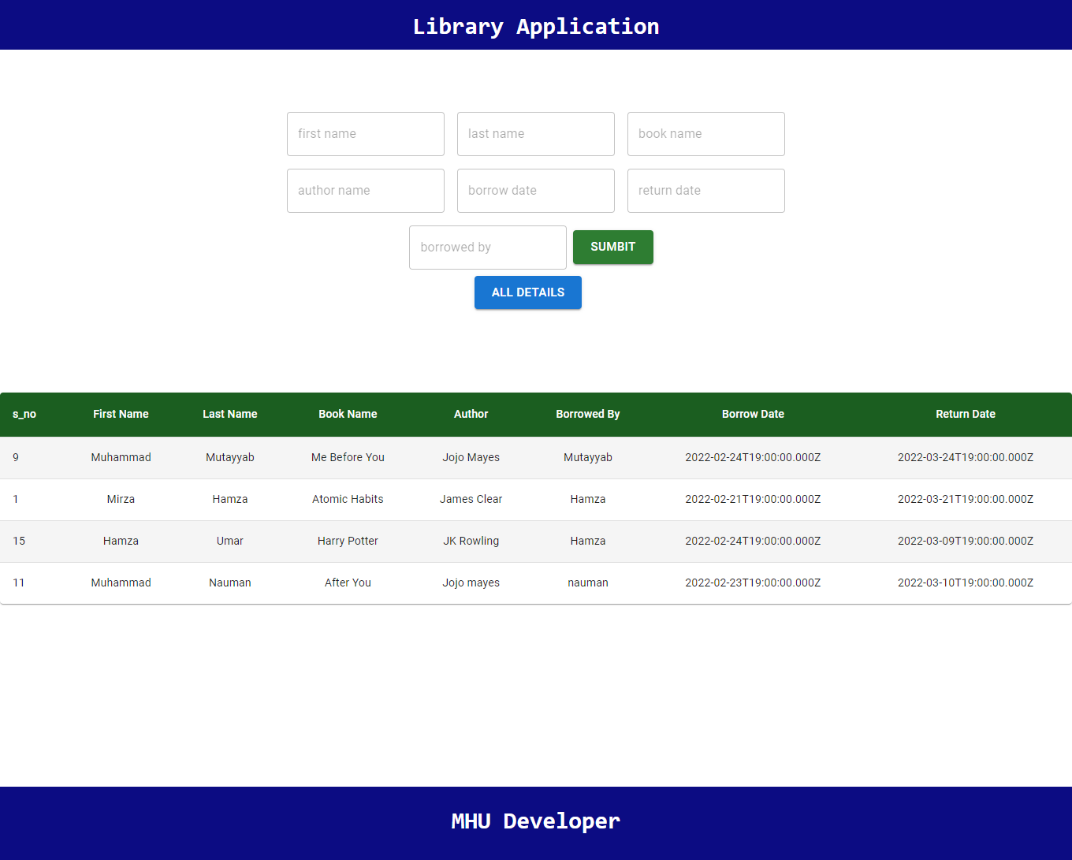Click the Author column header
Screen dimensions: 1072x860
click(x=471, y=414)
